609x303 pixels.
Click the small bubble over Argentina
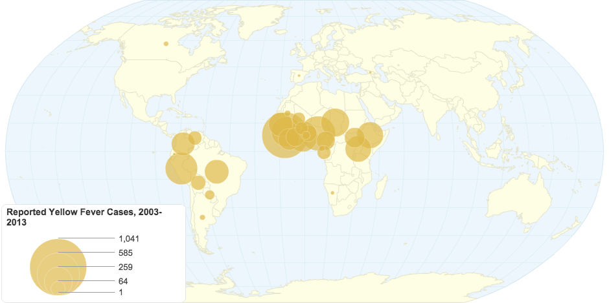tap(202, 217)
